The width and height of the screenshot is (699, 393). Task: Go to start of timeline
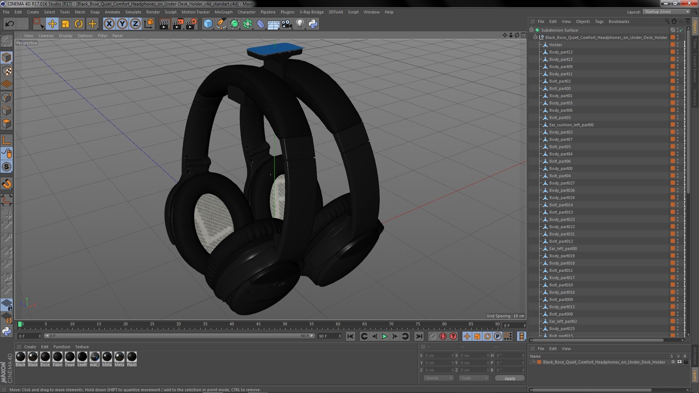pos(350,336)
